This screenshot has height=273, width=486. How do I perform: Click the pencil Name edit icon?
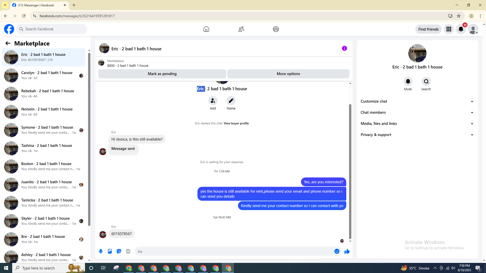pos(231,101)
